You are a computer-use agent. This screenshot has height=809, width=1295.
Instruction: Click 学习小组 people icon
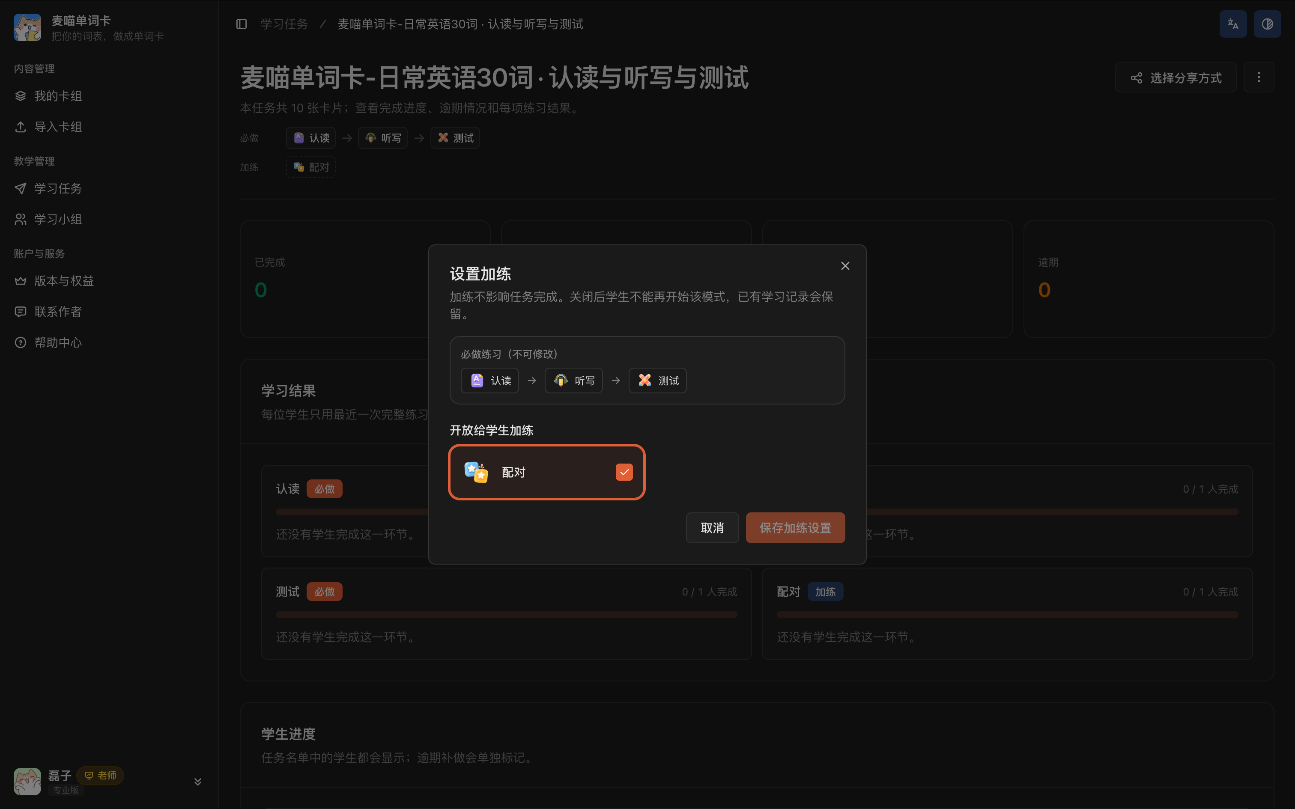coord(20,219)
